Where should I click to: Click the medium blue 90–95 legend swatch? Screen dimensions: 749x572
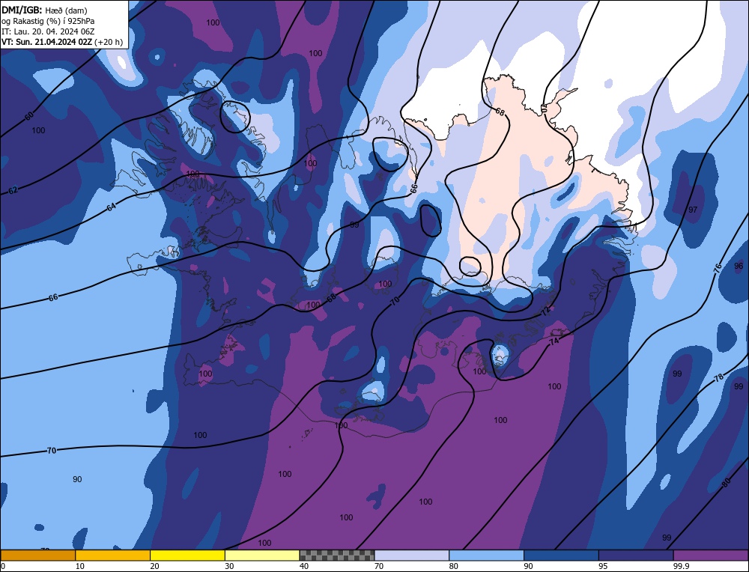coord(561,555)
